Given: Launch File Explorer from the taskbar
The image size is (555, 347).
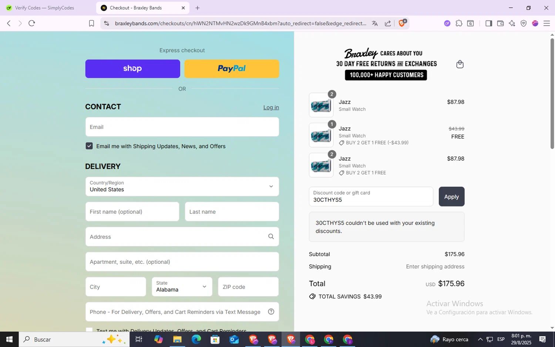Looking at the screenshot, I should (x=177, y=339).
